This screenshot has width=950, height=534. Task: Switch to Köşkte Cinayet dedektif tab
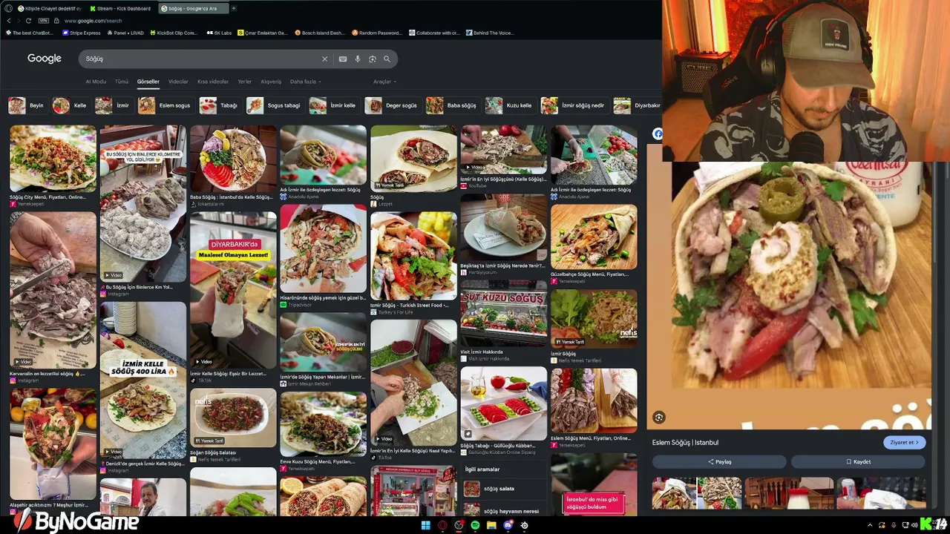pyautogui.click(x=49, y=8)
